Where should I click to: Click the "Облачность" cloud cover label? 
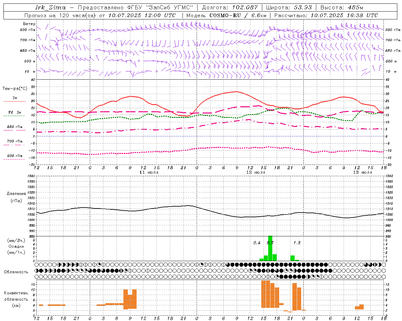pos(16,272)
